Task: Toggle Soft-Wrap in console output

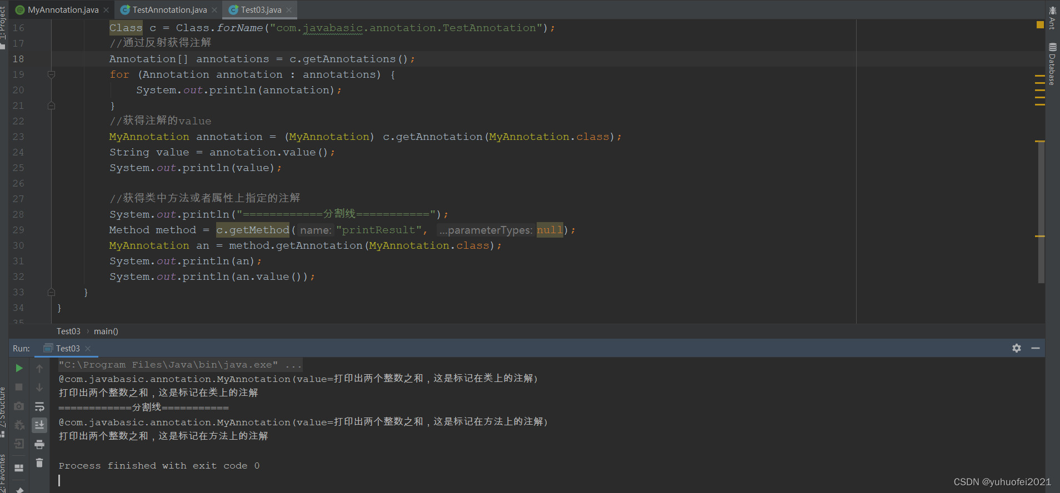Action: click(x=39, y=406)
